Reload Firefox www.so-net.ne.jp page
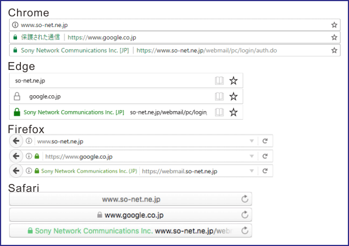The height and width of the screenshot is (246, 349). (265, 140)
